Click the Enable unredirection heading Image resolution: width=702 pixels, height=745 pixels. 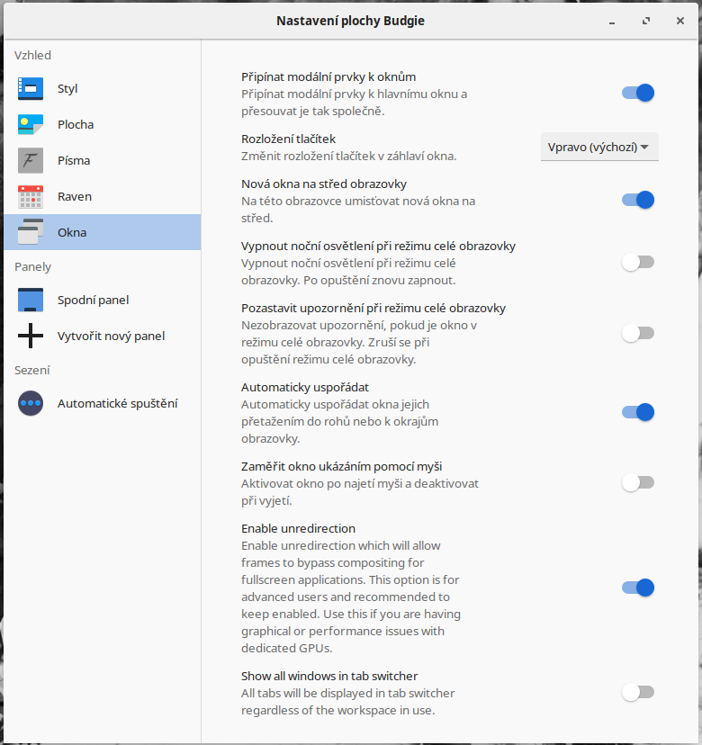click(299, 528)
